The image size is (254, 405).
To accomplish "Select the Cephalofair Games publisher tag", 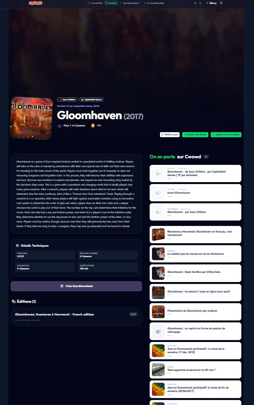I will coord(91,100).
